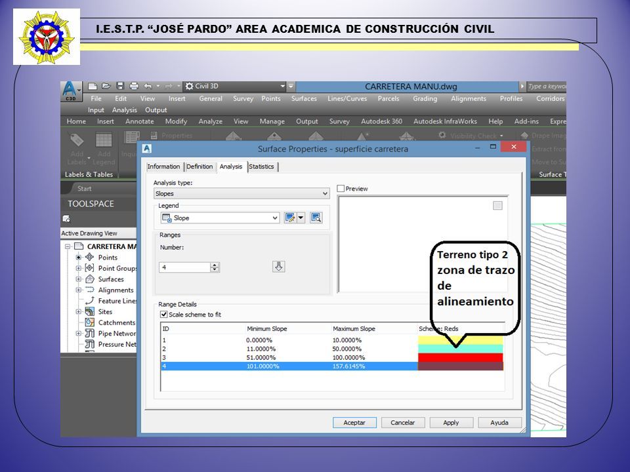Viewport: 630px width, 472px height.
Task: Click the Type a keyword search box
Action: pyautogui.click(x=547, y=87)
